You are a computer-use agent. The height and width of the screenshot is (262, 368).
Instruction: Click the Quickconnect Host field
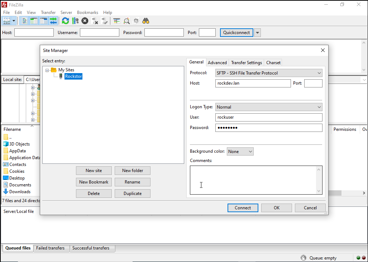click(34, 32)
